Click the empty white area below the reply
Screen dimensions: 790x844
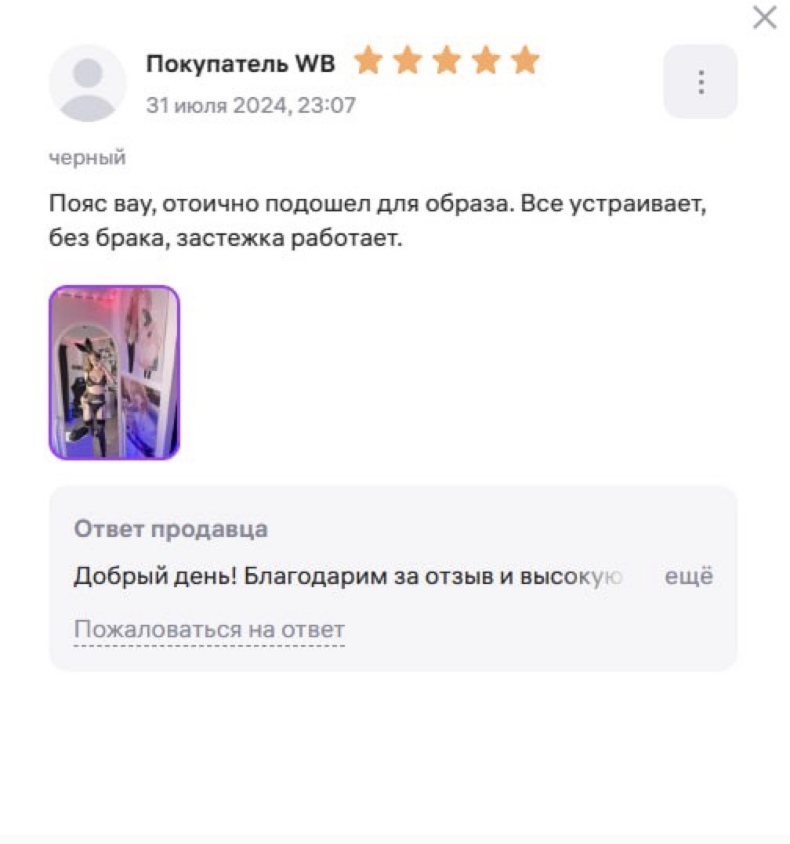[393, 753]
